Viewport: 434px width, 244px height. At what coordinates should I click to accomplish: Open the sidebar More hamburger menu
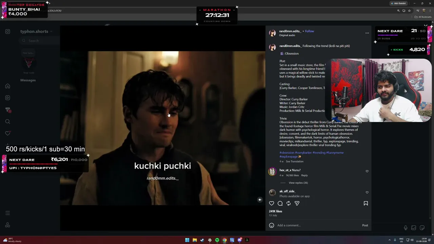pyautogui.click(x=7, y=213)
